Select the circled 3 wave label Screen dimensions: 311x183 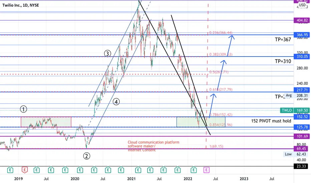(107, 54)
